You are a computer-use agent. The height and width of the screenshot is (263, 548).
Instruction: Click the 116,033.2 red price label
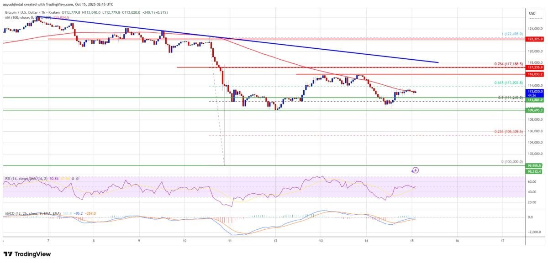coord(535,74)
